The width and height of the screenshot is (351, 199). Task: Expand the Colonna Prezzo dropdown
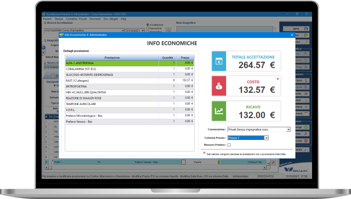tap(266, 138)
